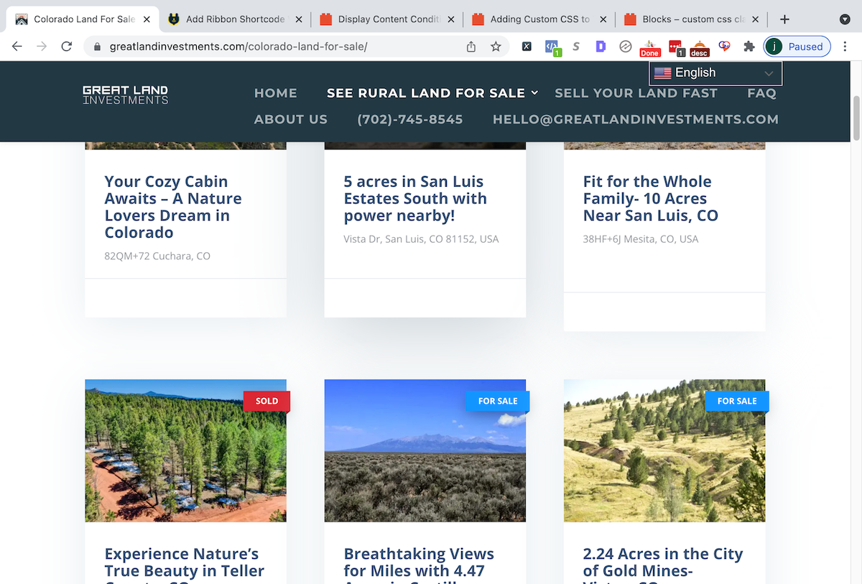Open the Chrome three-dot menu
This screenshot has height=584, width=862.
(x=845, y=47)
